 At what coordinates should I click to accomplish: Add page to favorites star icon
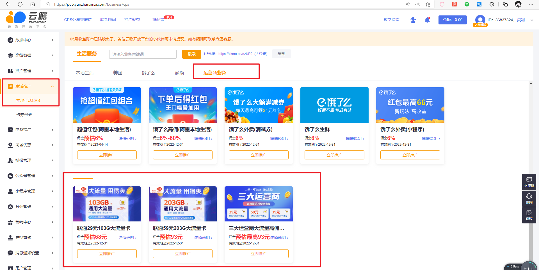click(428, 4)
